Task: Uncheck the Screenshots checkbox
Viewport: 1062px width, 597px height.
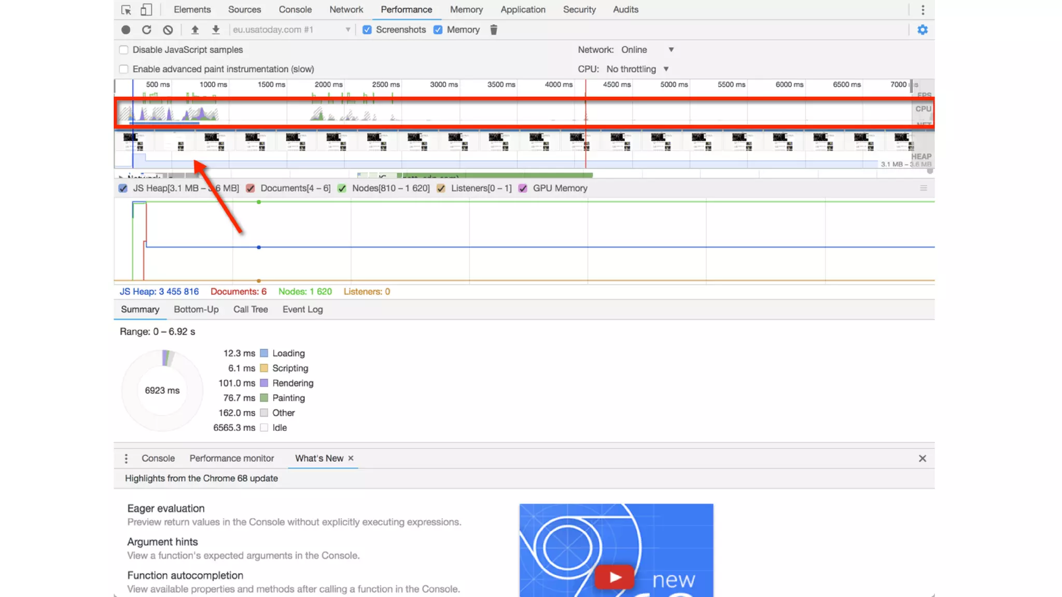Action: pyautogui.click(x=367, y=30)
